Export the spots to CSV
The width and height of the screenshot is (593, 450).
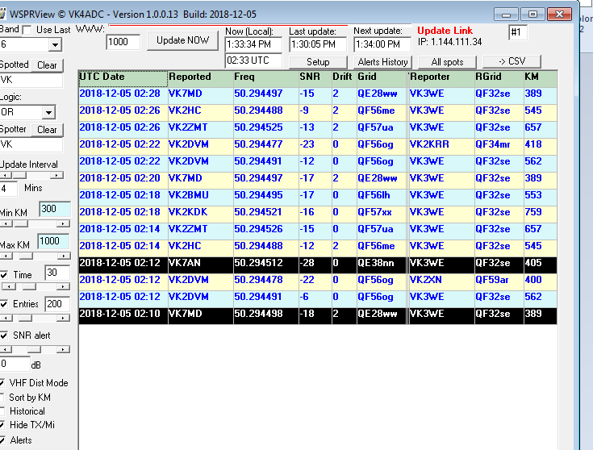(512, 62)
